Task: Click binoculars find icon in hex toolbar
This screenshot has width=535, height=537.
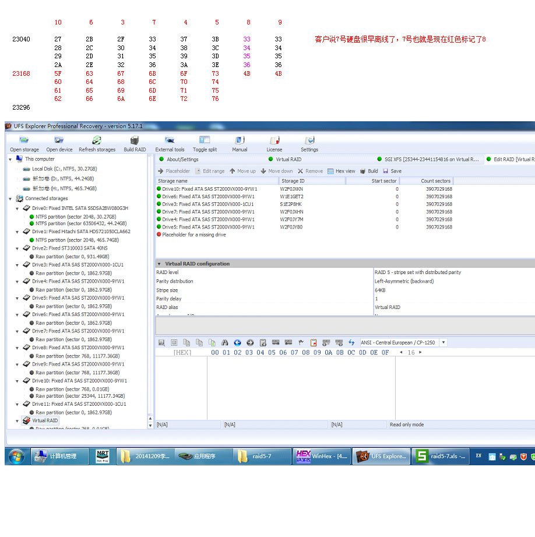Action: point(224,342)
